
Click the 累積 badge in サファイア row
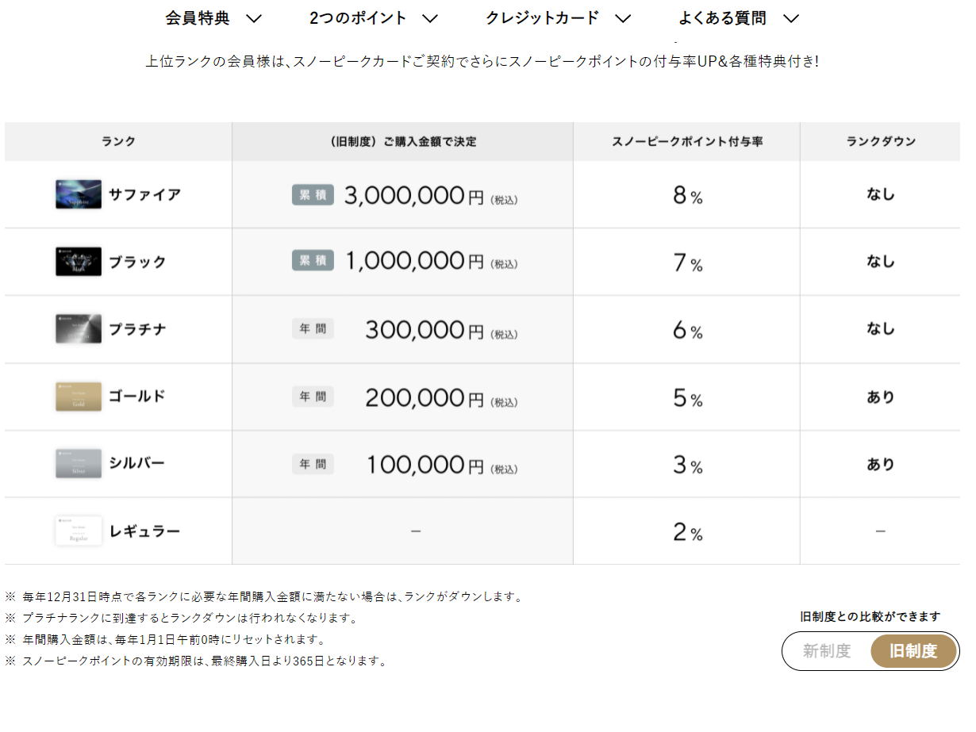313,195
